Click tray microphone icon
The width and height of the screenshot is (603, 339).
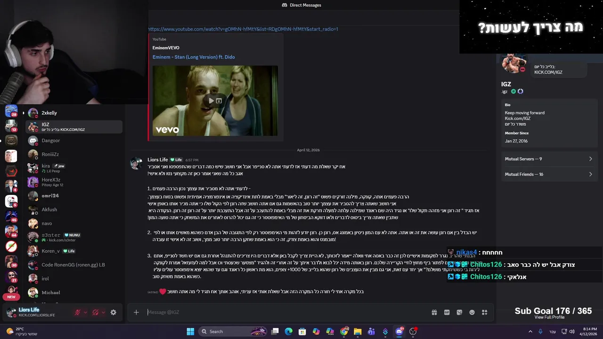(x=541, y=331)
